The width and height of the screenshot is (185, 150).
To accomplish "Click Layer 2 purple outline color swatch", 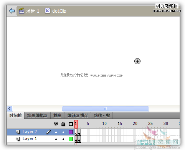I will pyautogui.click(x=71, y=132).
